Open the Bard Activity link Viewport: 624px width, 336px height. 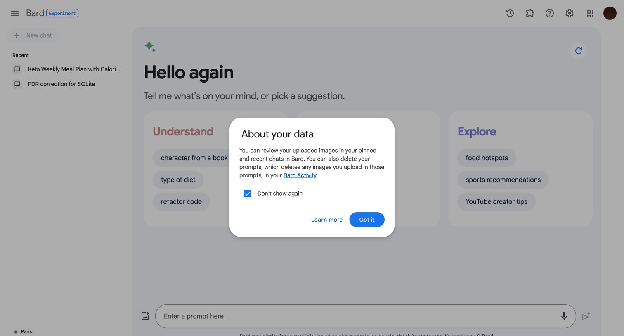pos(300,175)
